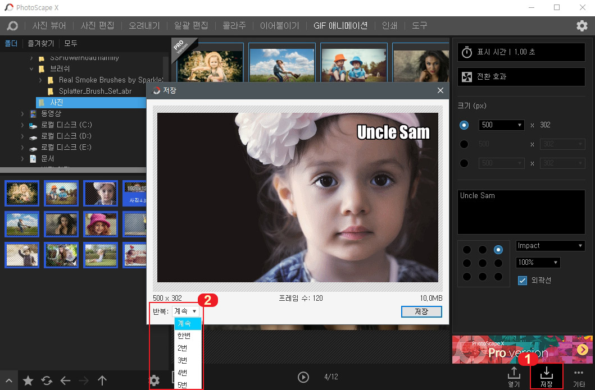Viewport: 595px width, 390px height.
Task: Select the pink hat girl thumbnail
Action: pos(101,224)
